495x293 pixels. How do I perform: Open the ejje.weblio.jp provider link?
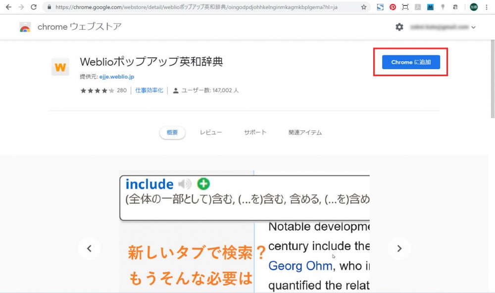pos(117,77)
